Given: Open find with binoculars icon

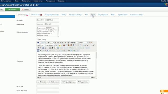Looking at the screenshot, I should (x=52, y=48).
